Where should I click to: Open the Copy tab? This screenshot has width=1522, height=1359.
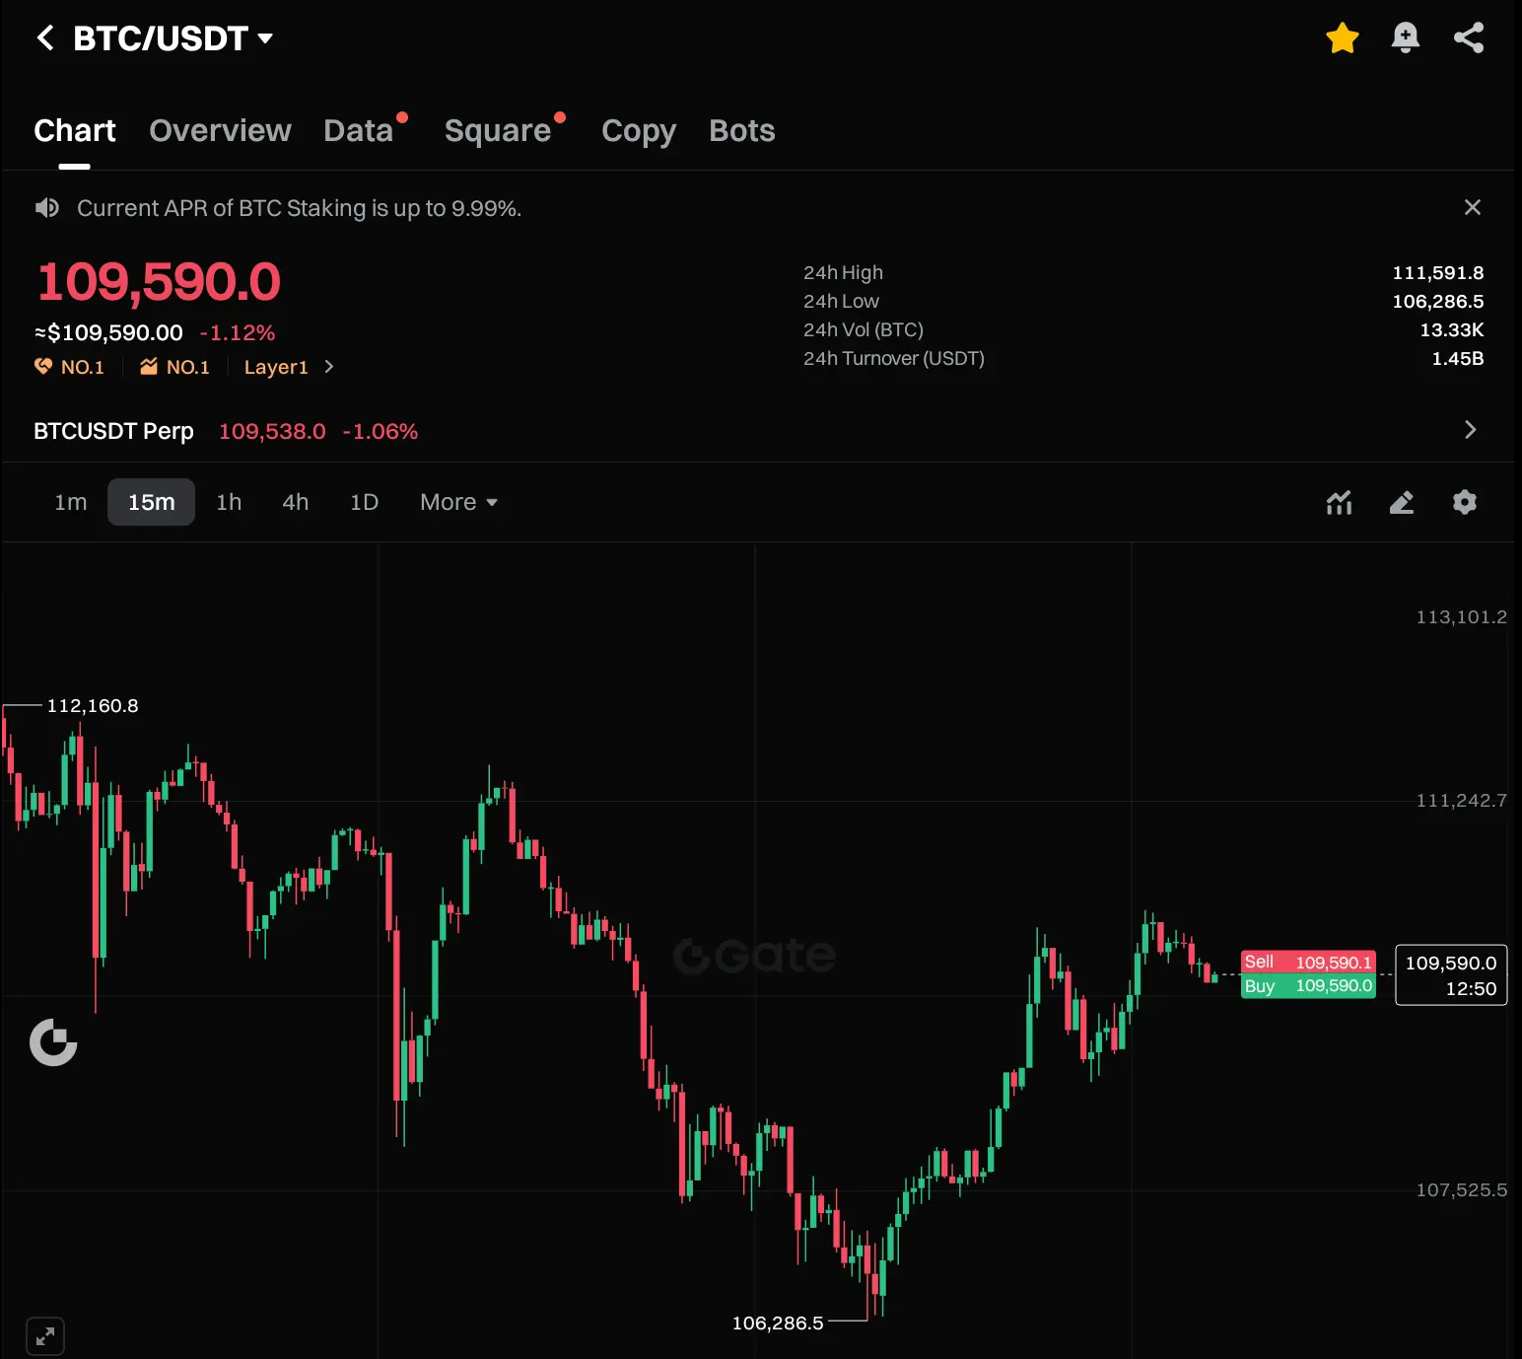coord(639,130)
